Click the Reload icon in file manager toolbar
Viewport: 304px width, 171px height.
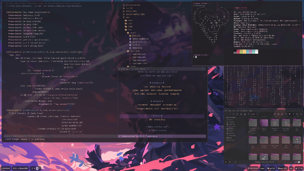237,114
